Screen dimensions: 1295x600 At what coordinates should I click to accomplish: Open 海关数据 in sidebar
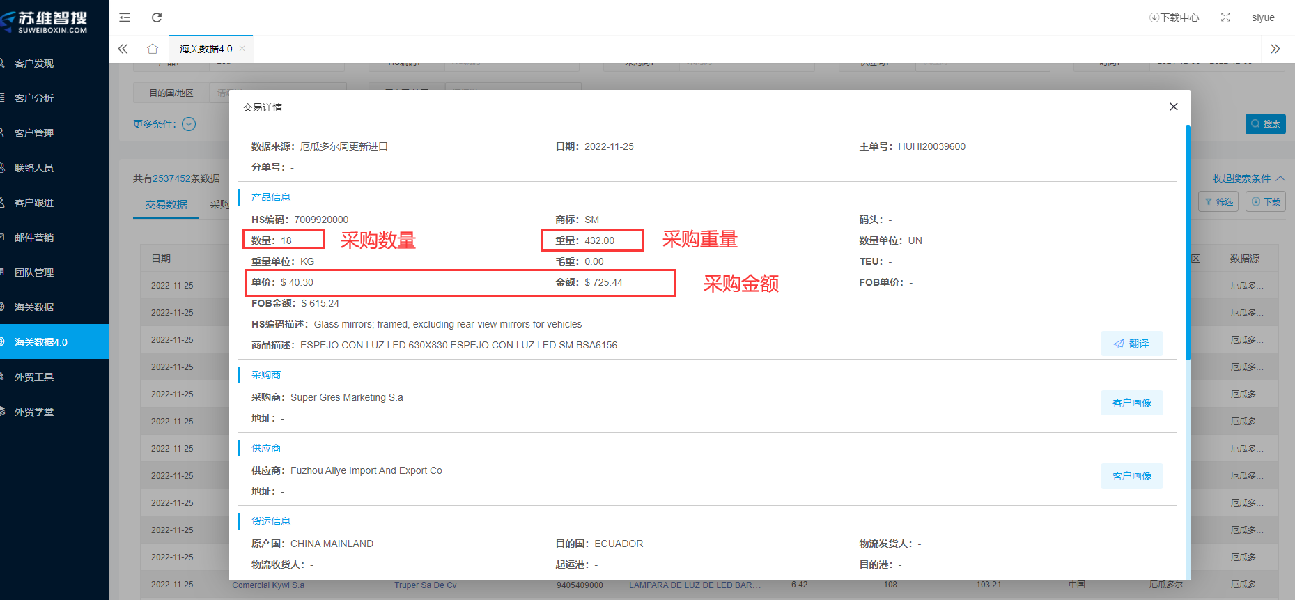pyautogui.click(x=54, y=307)
